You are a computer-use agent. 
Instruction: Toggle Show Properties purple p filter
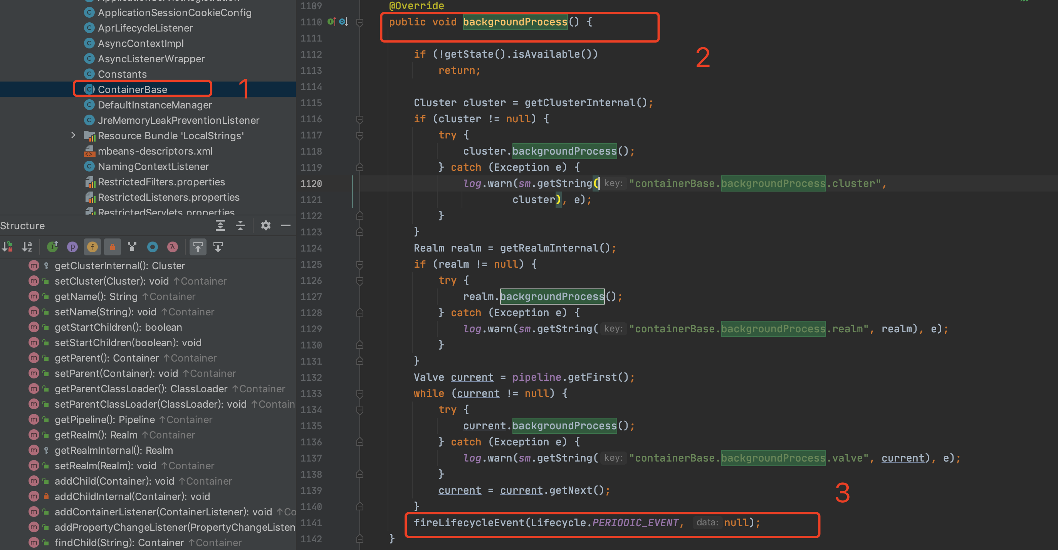pos(72,247)
